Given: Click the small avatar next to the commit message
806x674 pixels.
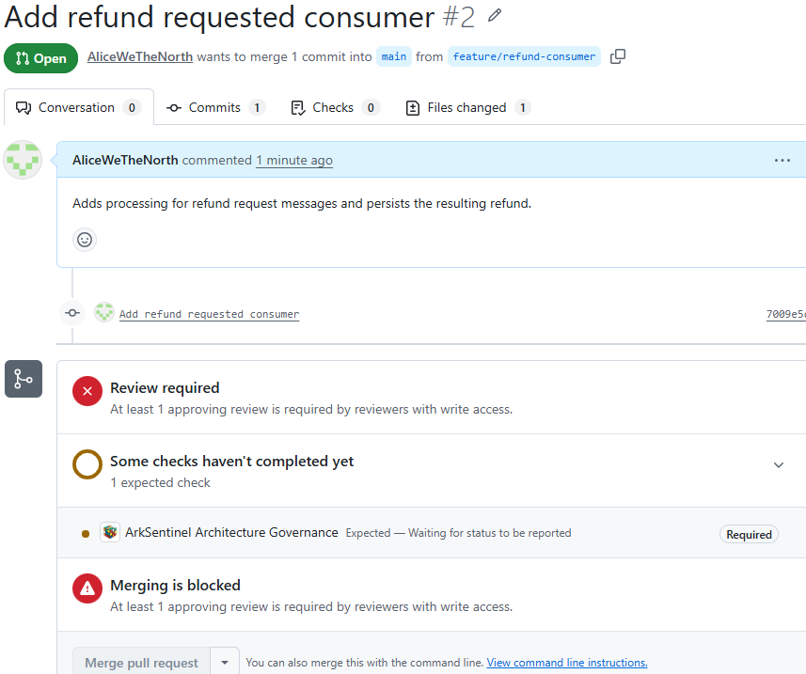Looking at the screenshot, I should tap(104, 312).
